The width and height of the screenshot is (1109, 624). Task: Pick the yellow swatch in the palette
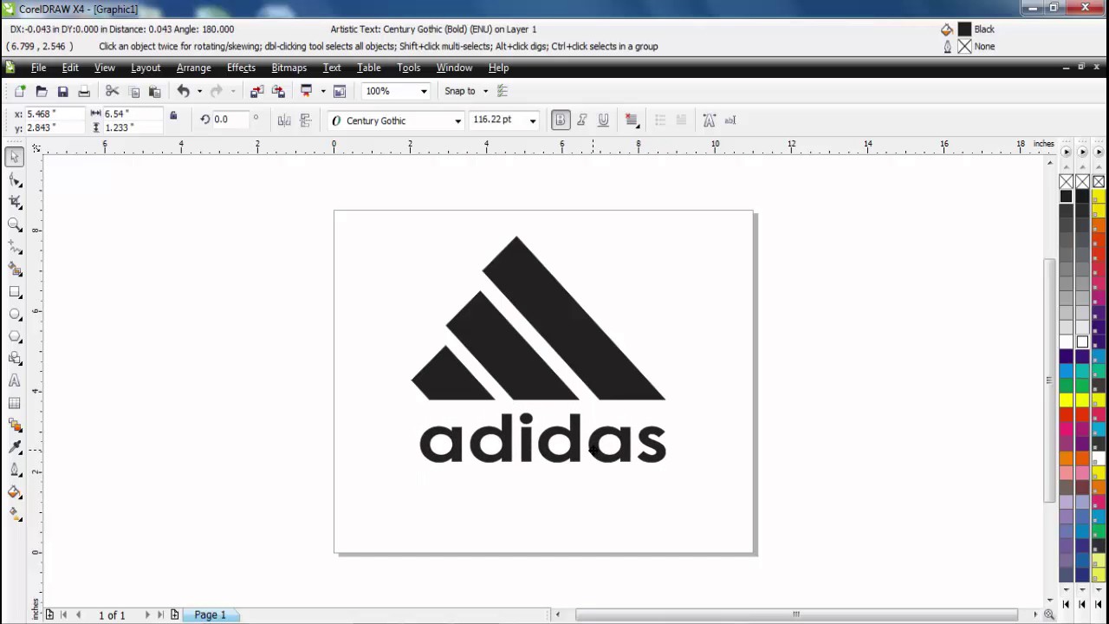1067,400
